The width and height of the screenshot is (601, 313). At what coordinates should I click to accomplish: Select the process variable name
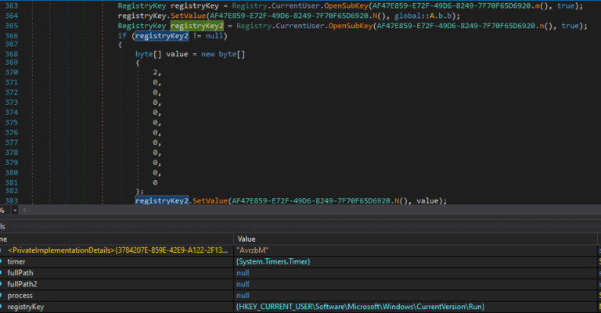[x=20, y=295]
